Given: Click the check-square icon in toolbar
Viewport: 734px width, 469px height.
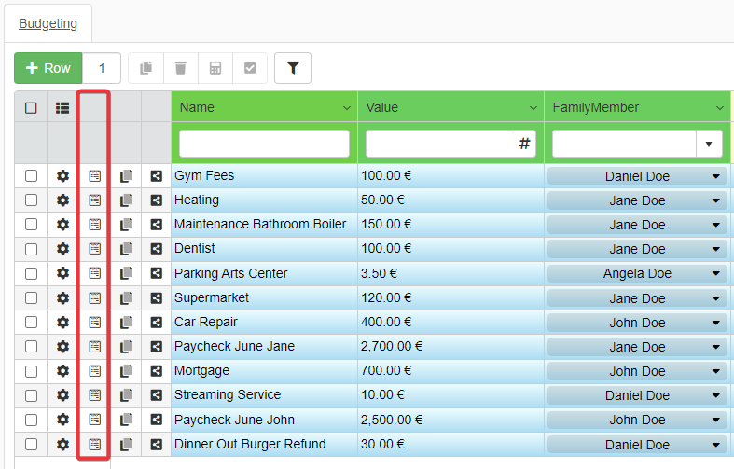Looking at the screenshot, I should tap(250, 68).
